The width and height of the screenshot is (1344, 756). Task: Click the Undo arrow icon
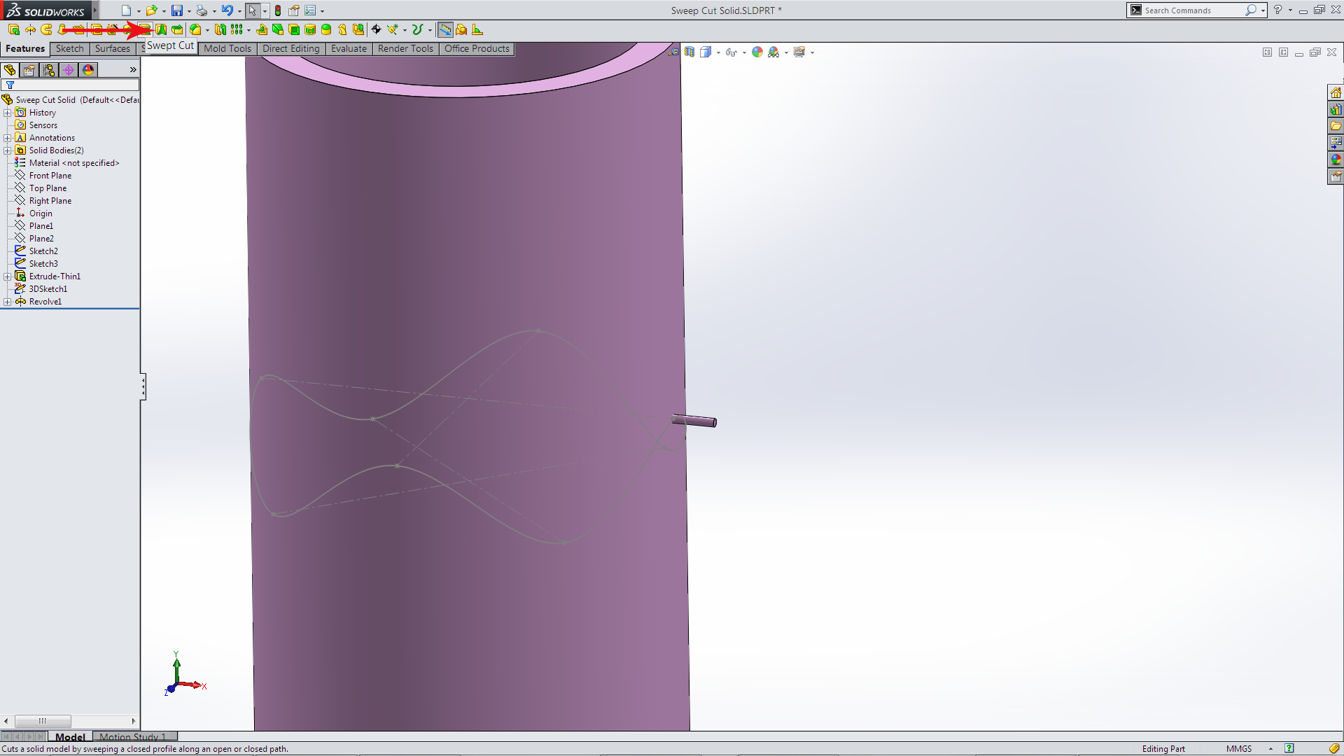(227, 10)
